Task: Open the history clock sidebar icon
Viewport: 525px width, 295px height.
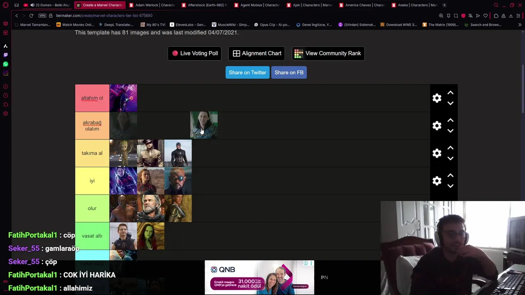Action: pos(5,95)
